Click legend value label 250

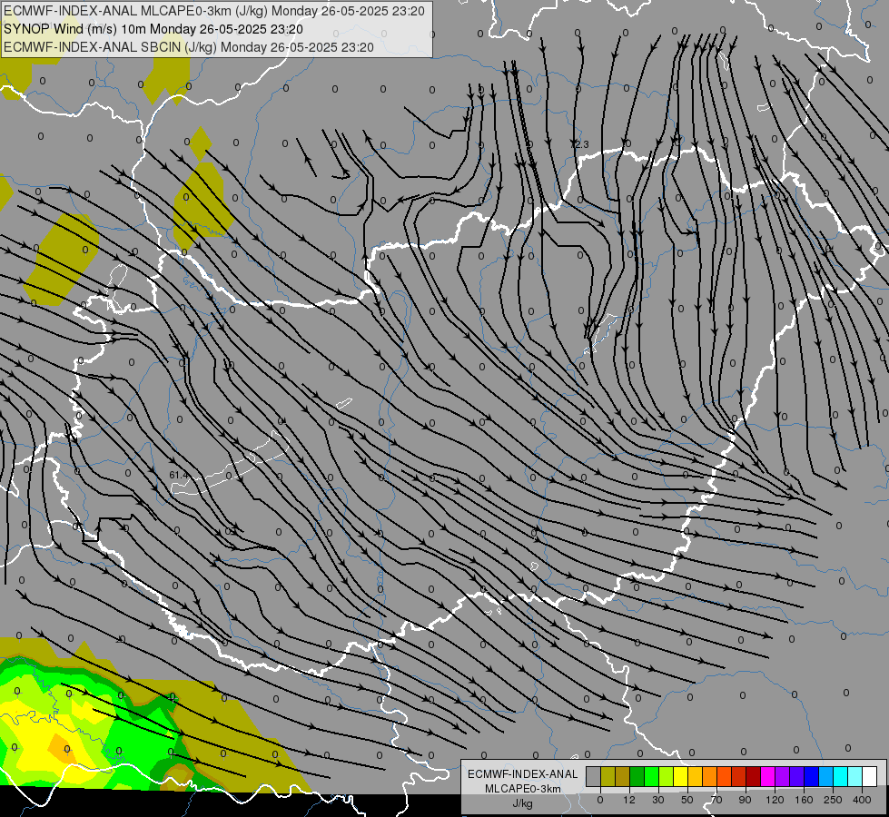833,800
